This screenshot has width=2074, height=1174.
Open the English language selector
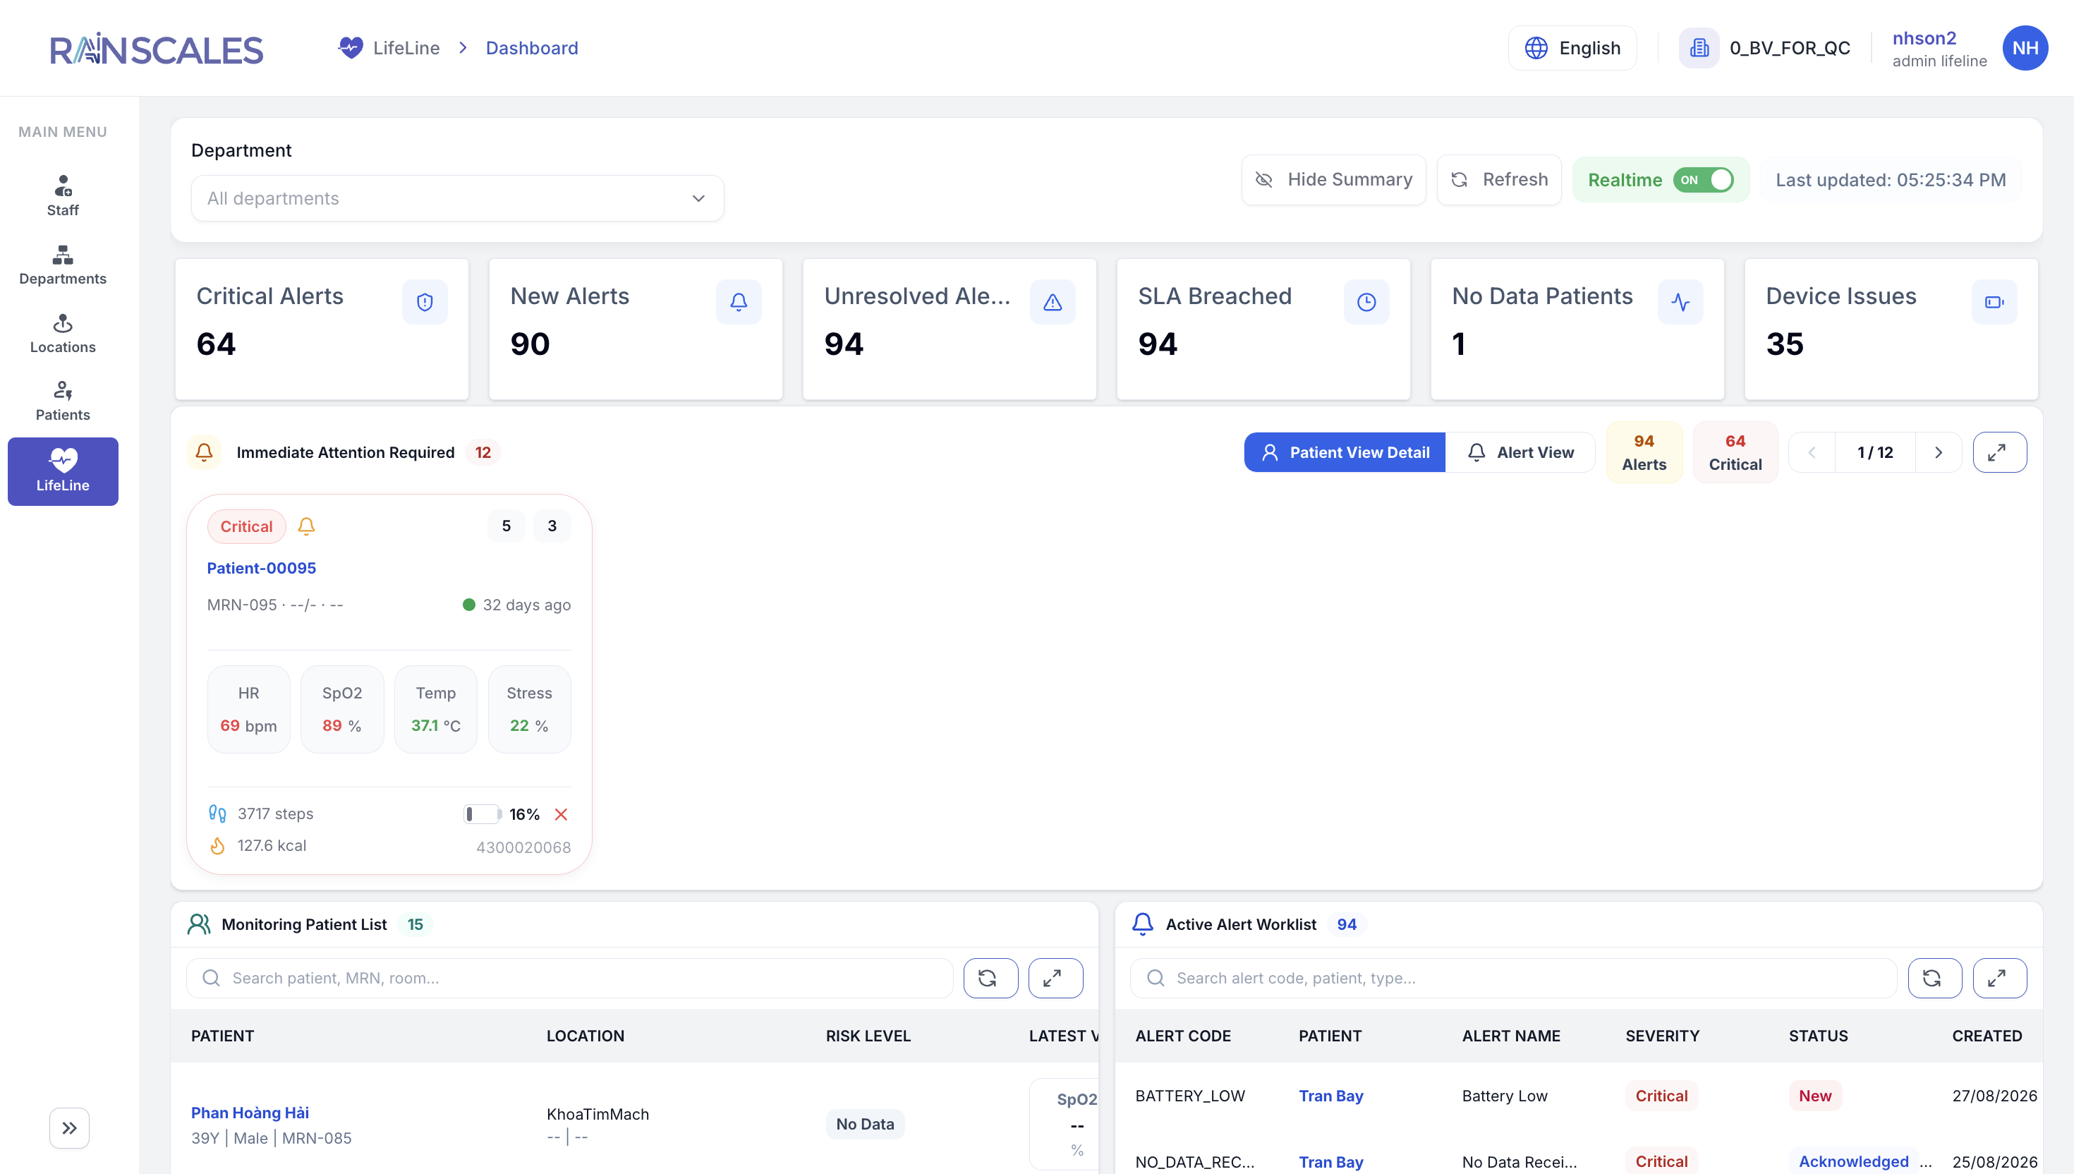tap(1572, 49)
